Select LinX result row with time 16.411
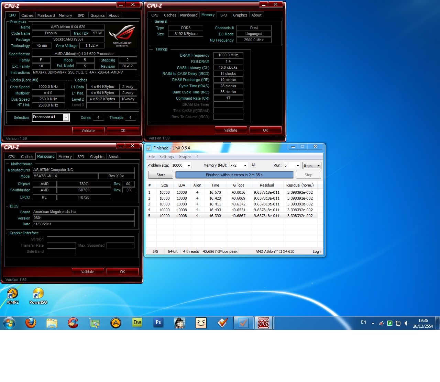Viewport: 440px width, 382px height. pyautogui.click(x=232, y=204)
